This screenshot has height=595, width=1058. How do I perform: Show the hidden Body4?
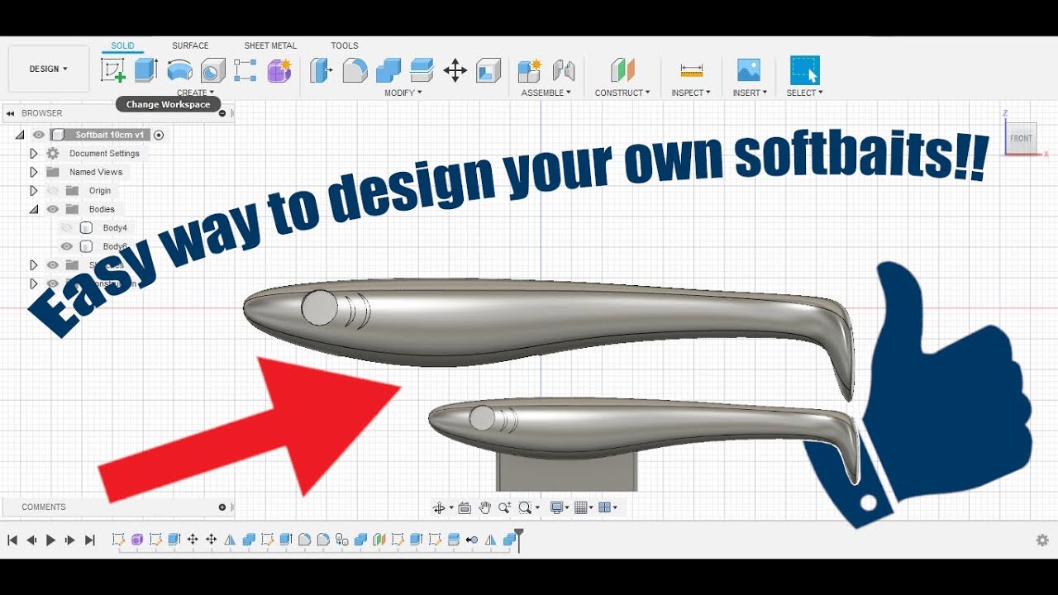[67, 228]
